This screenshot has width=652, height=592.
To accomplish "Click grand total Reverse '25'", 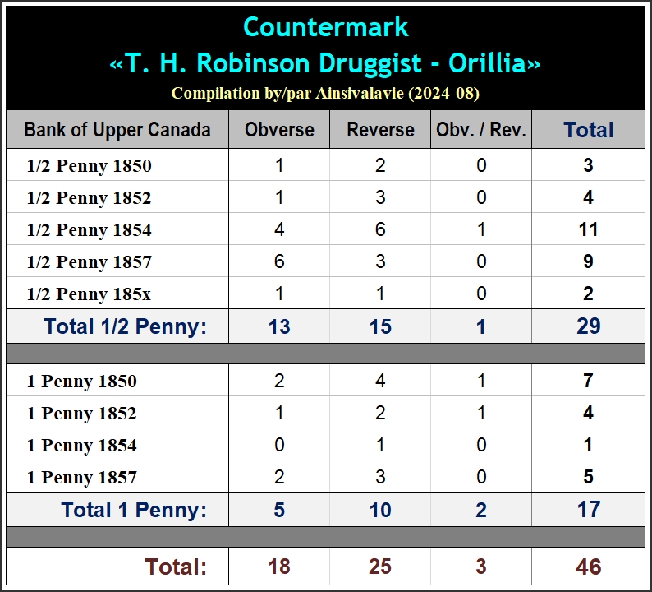I will click(x=380, y=567).
